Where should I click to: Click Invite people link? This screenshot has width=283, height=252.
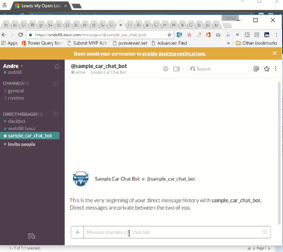(19, 144)
